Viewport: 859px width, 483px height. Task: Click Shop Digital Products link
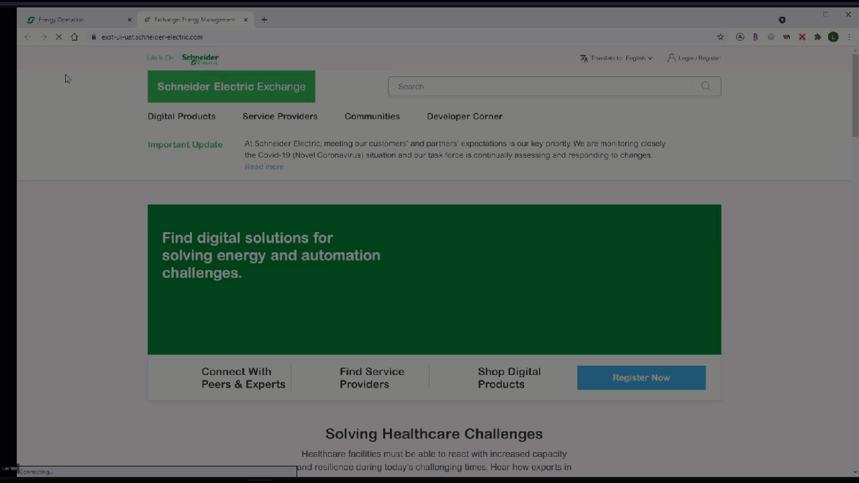(509, 378)
